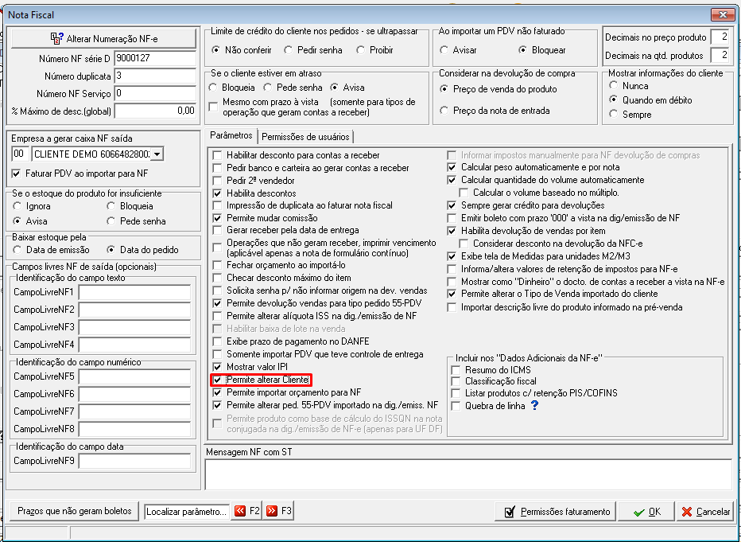Click Prazos que não geram boletos button
This screenshot has width=741, height=542.
pos(75,511)
